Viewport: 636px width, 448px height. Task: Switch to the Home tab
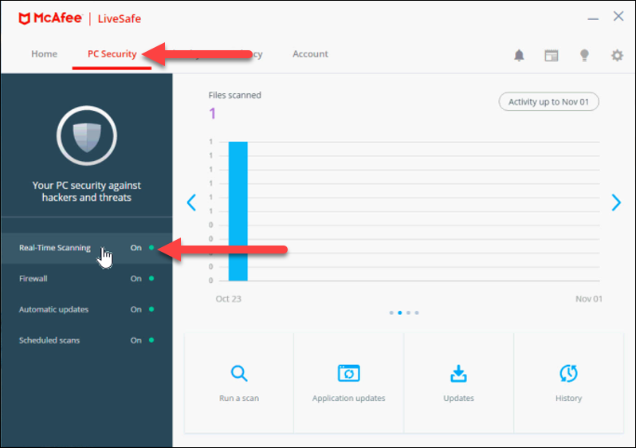coord(44,54)
